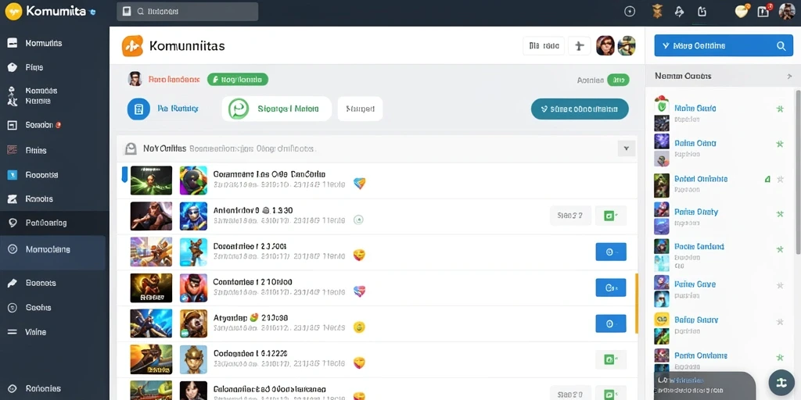The image size is (801, 400).
Task: Click the yellow Komunitas logo icon in top bar
Action: 13,11
